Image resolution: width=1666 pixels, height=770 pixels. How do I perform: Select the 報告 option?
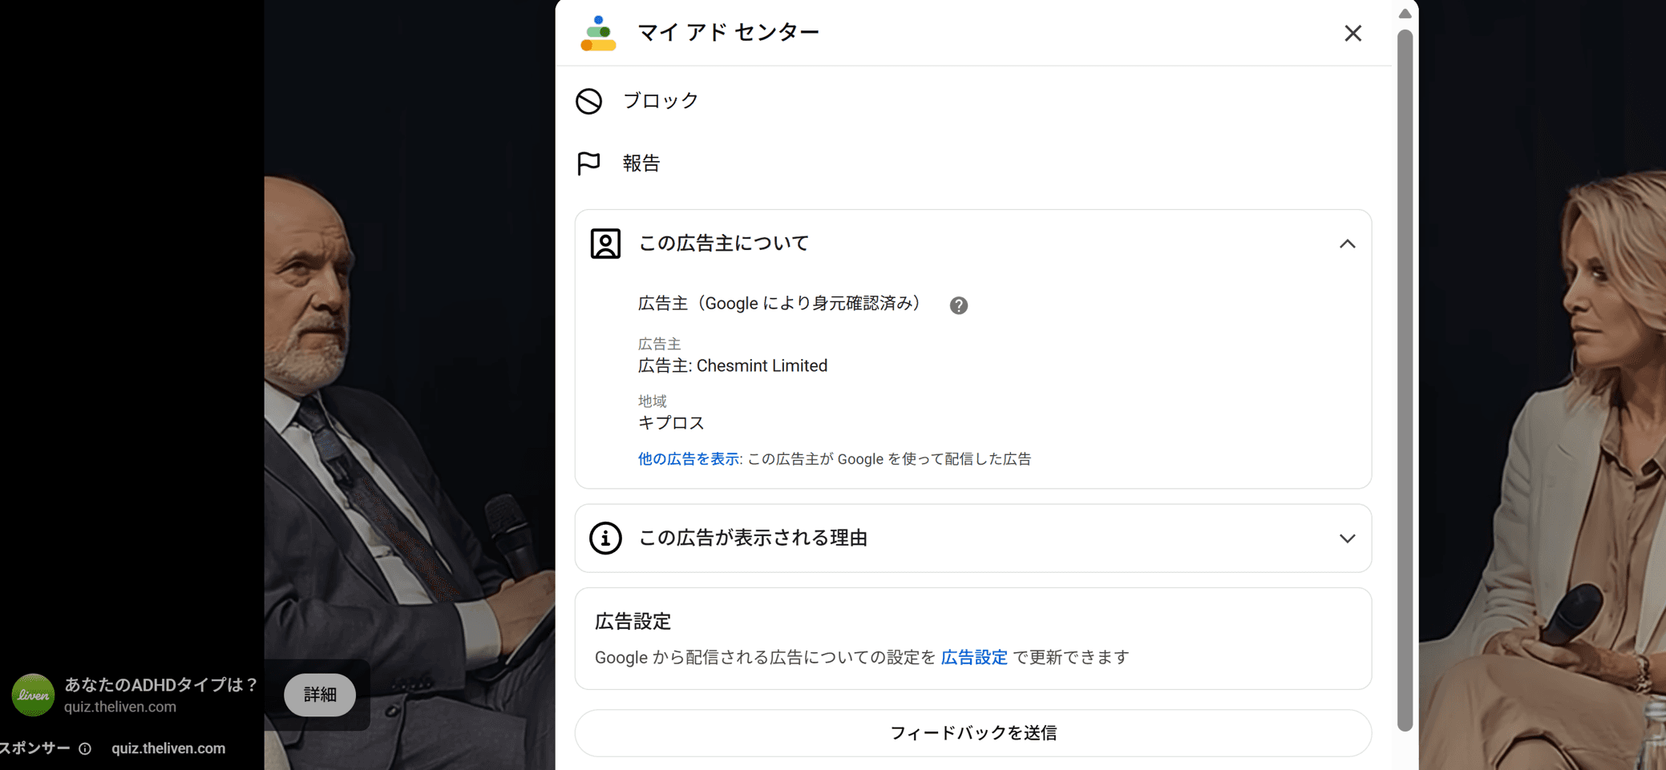(x=641, y=163)
